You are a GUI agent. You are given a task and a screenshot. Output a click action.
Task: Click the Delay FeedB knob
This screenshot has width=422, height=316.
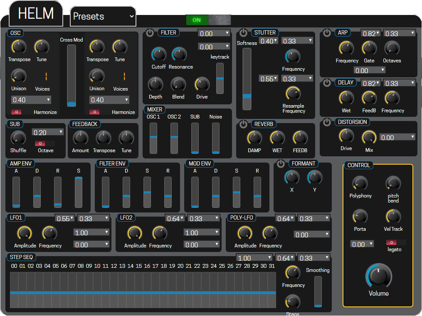[x=369, y=98]
